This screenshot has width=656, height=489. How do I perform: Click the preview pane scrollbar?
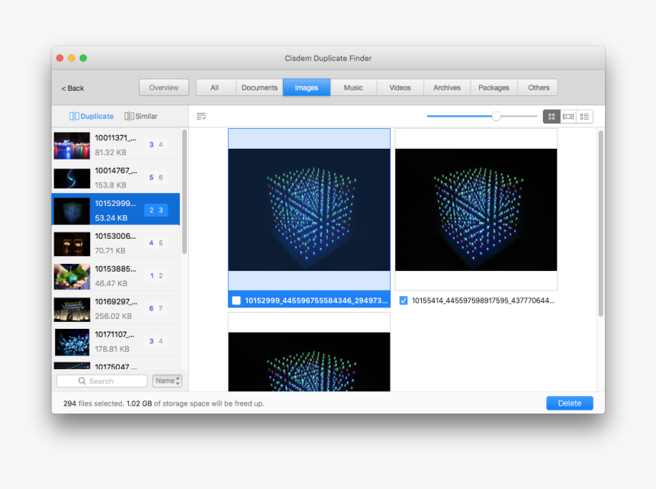click(x=601, y=224)
